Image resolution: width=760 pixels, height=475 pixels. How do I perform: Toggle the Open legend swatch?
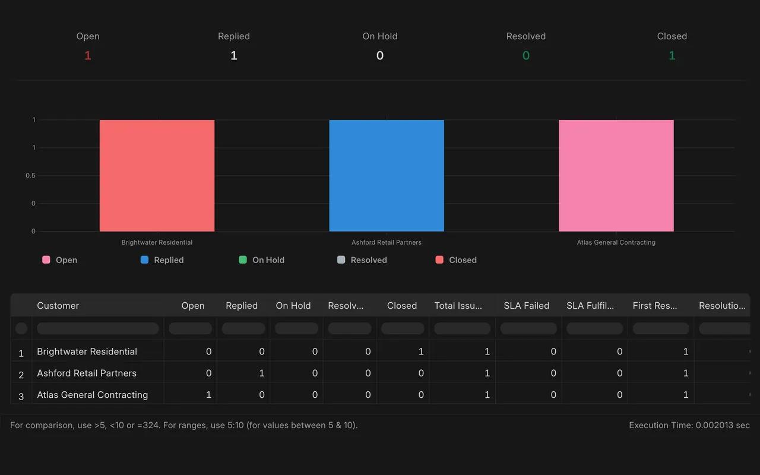click(46, 260)
